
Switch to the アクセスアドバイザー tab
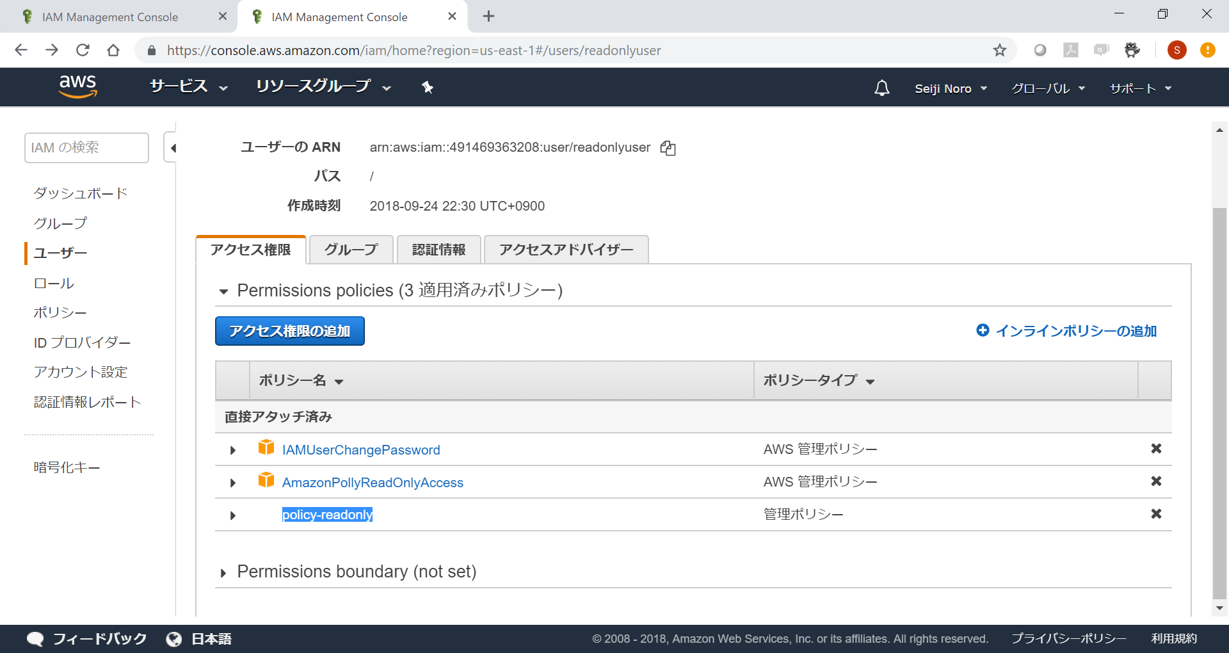[566, 250]
